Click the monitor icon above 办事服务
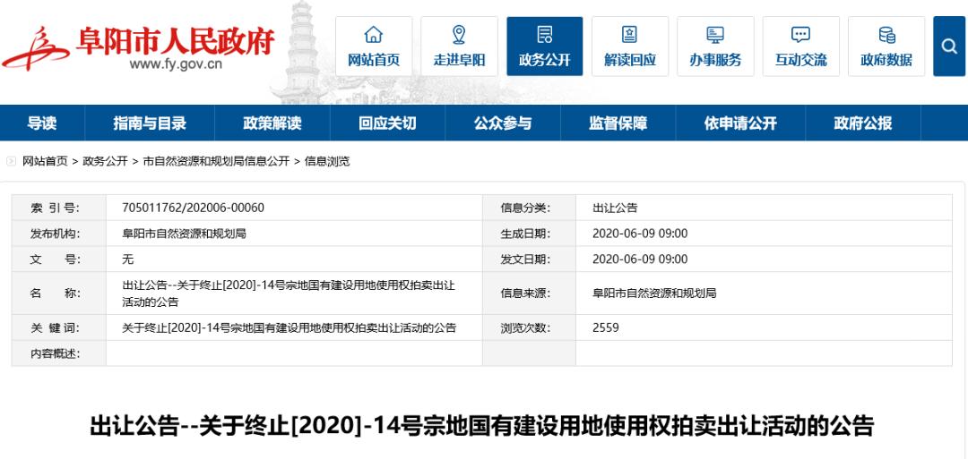Image resolution: width=968 pixels, height=459 pixels. point(715,35)
